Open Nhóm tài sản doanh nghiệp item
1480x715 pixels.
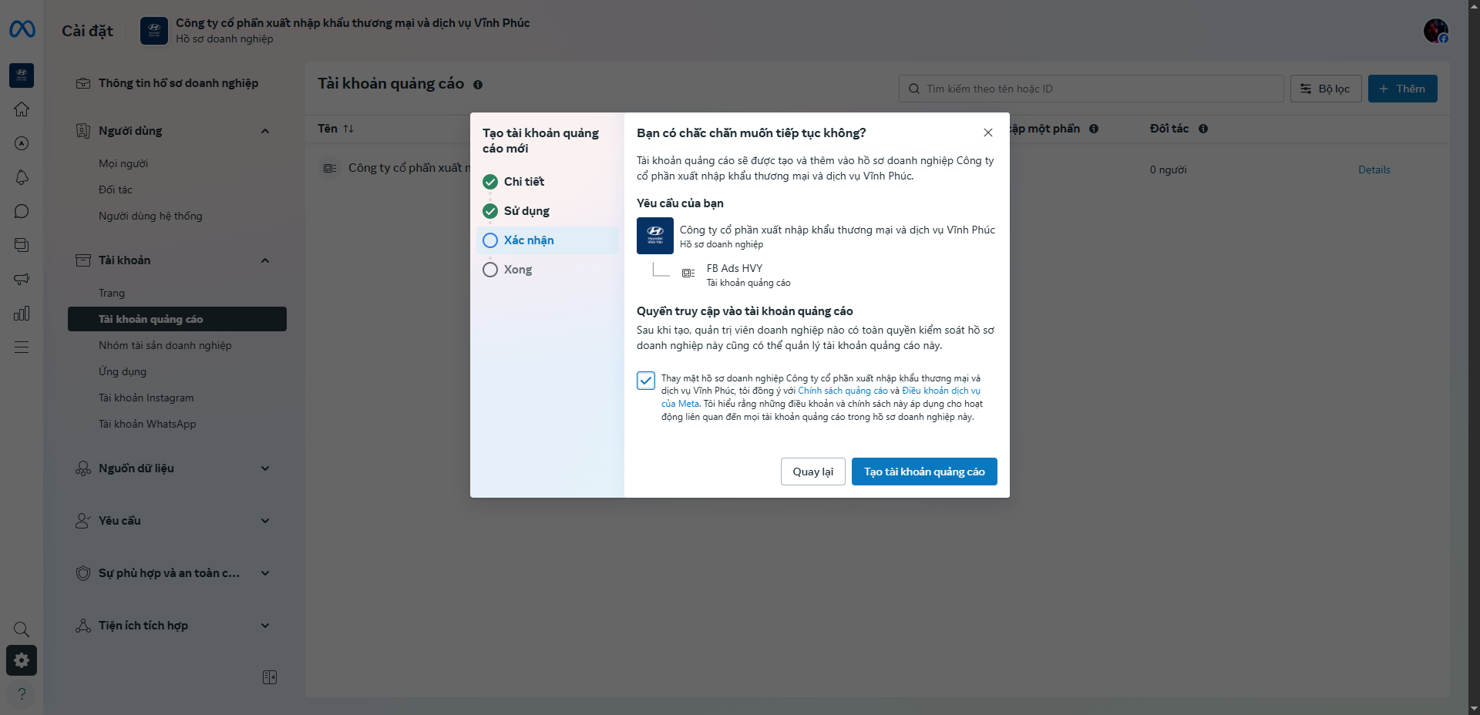click(165, 345)
